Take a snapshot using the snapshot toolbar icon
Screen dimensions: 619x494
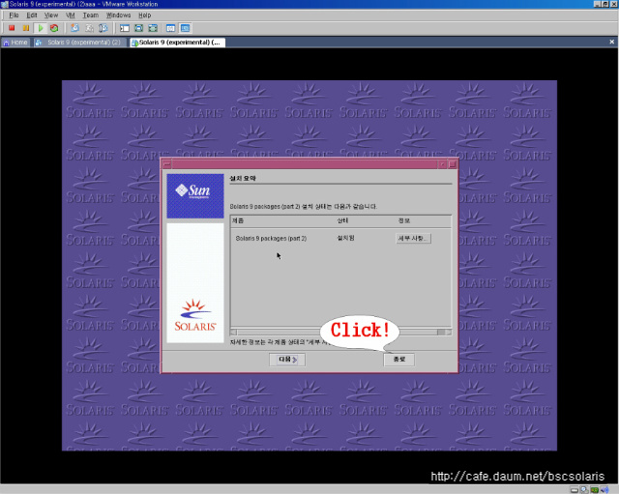point(74,28)
